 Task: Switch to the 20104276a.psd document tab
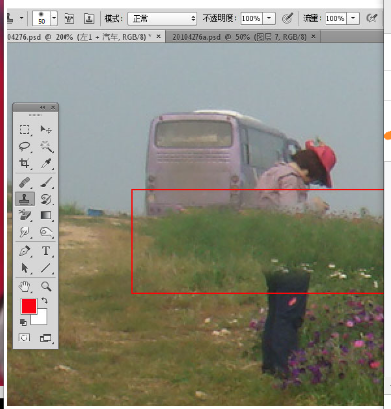point(239,37)
